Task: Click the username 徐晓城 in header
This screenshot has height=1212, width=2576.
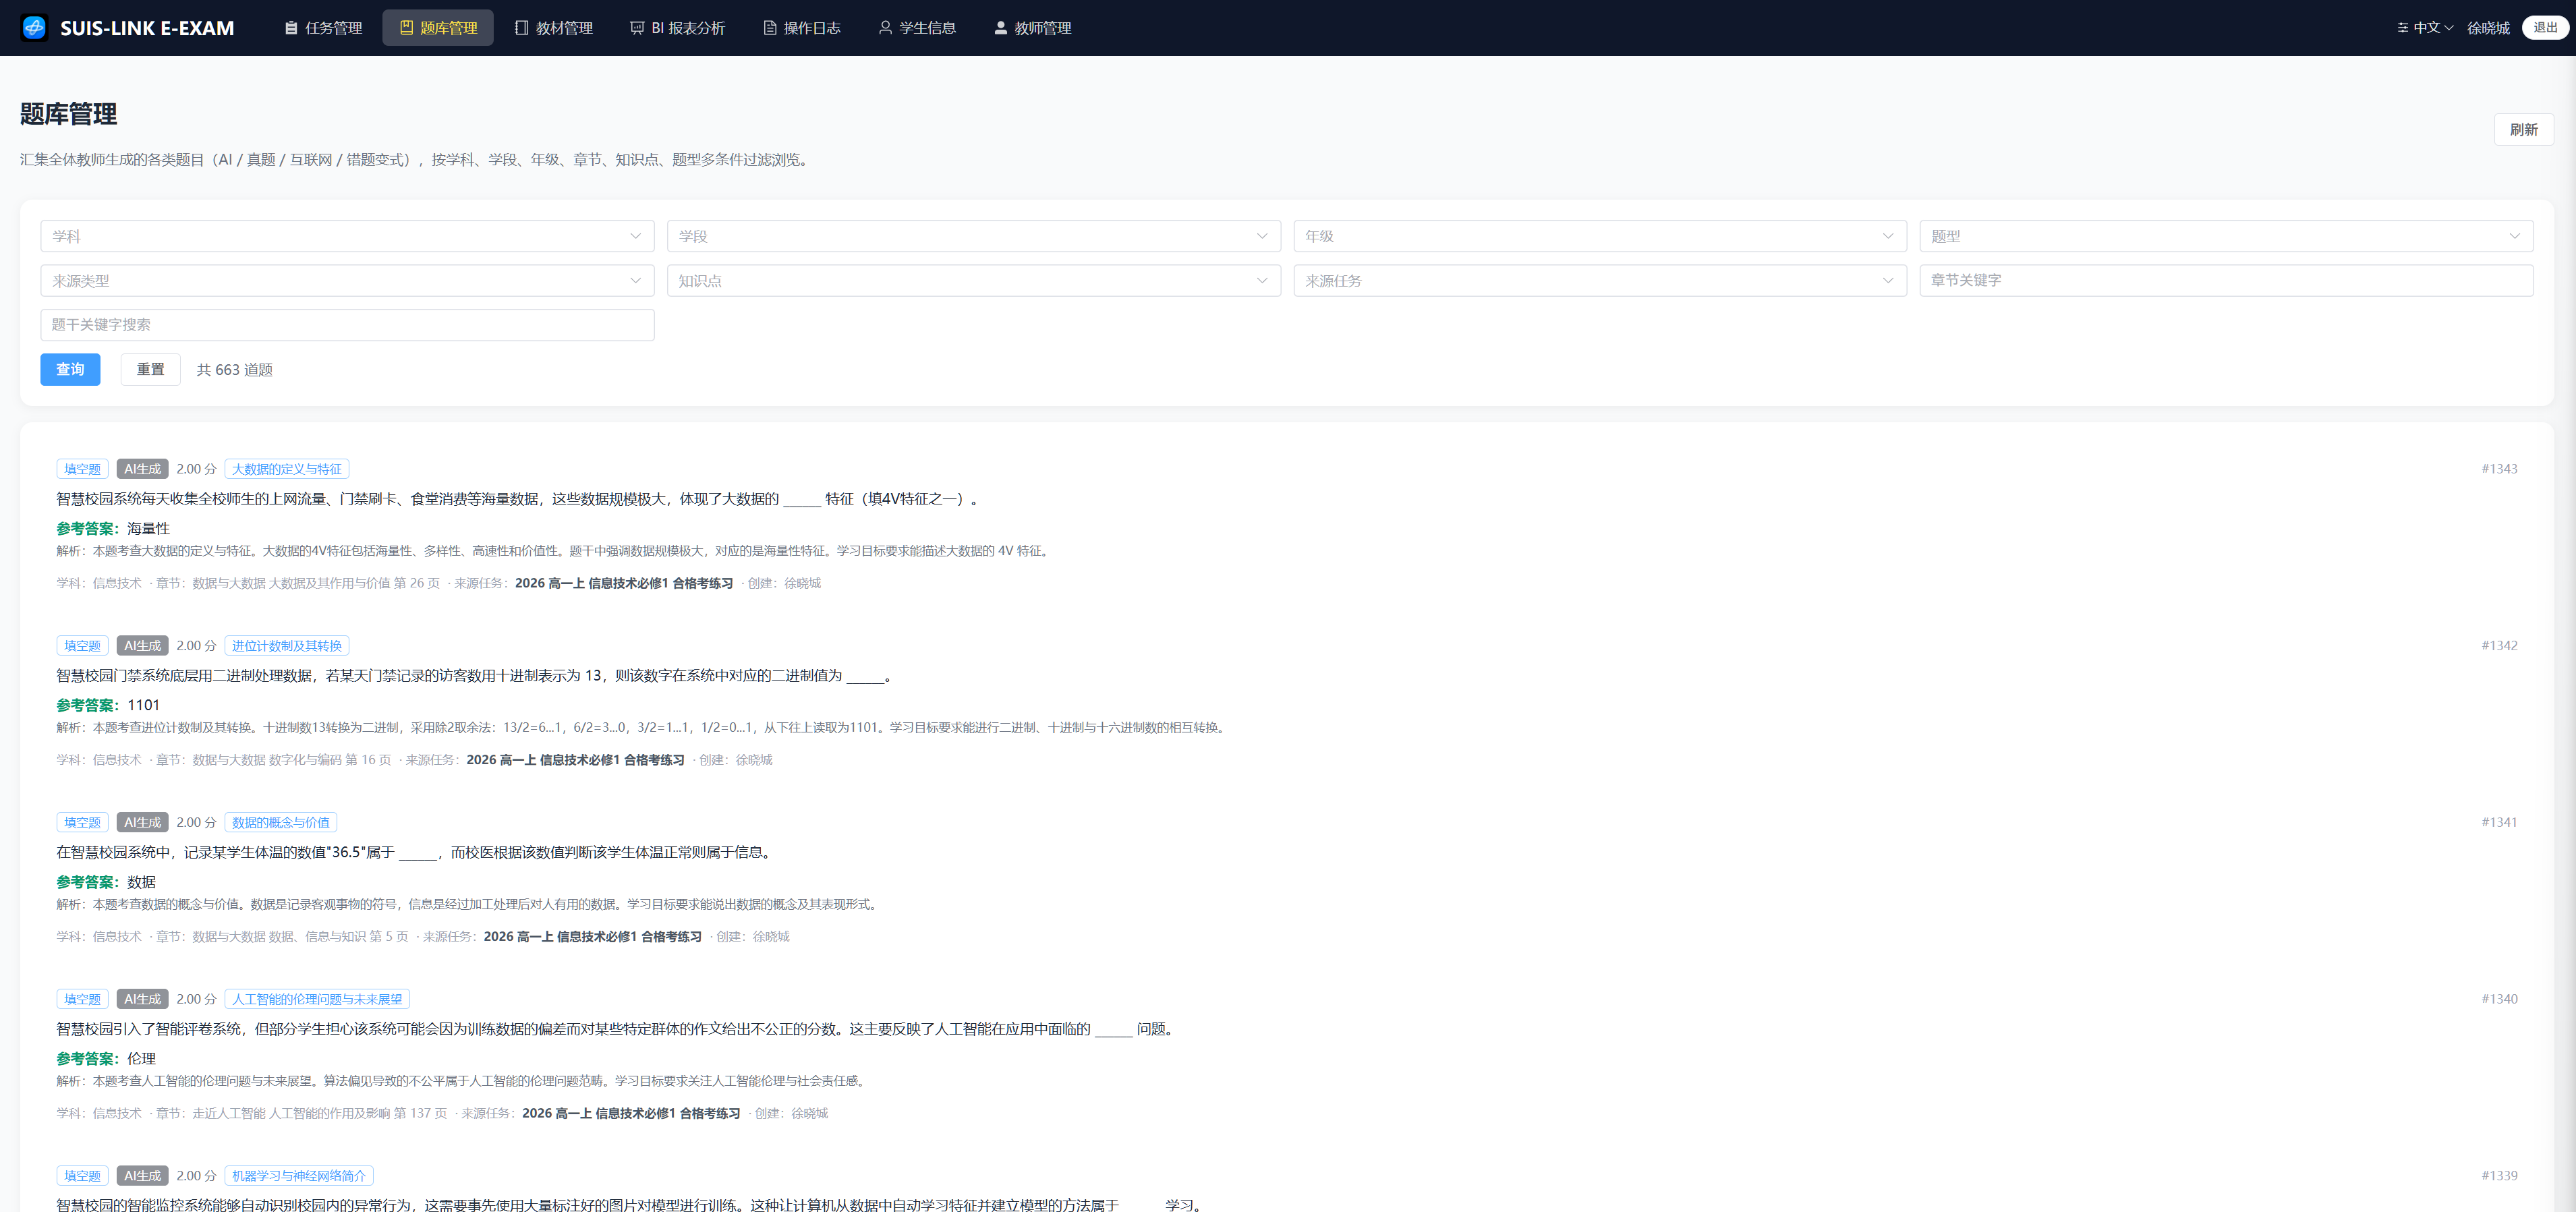Action: [x=2488, y=28]
